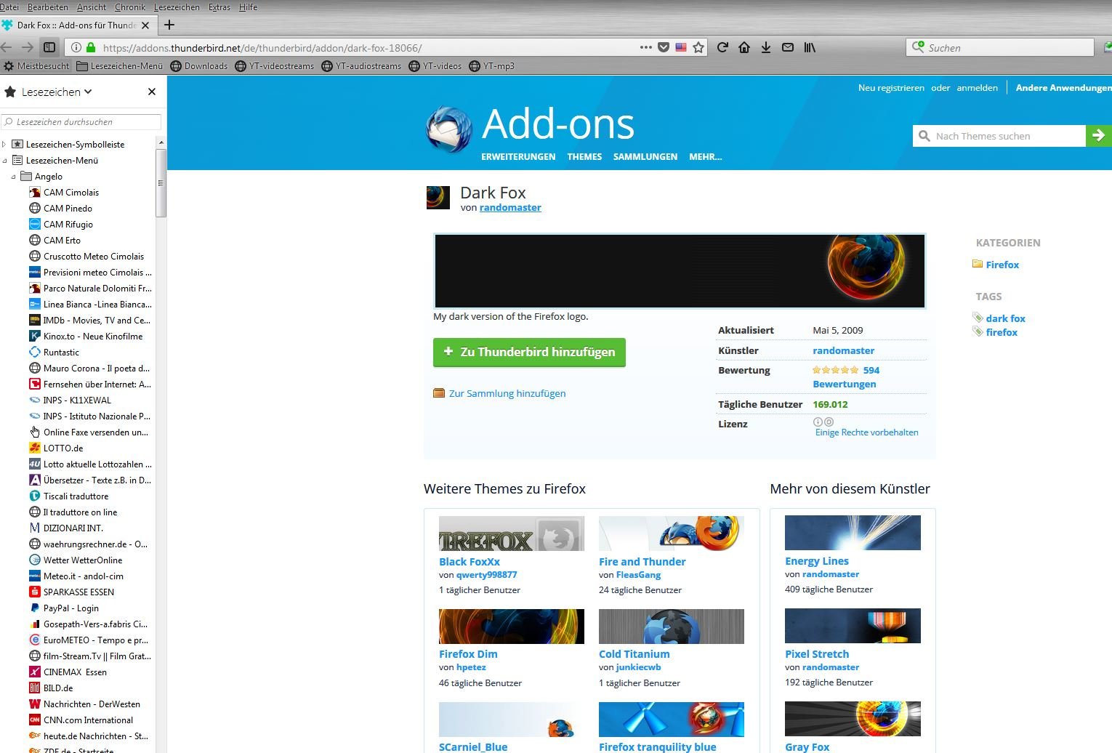Open the Downloads bookmark in bookmarks toolbar

pyautogui.click(x=199, y=65)
